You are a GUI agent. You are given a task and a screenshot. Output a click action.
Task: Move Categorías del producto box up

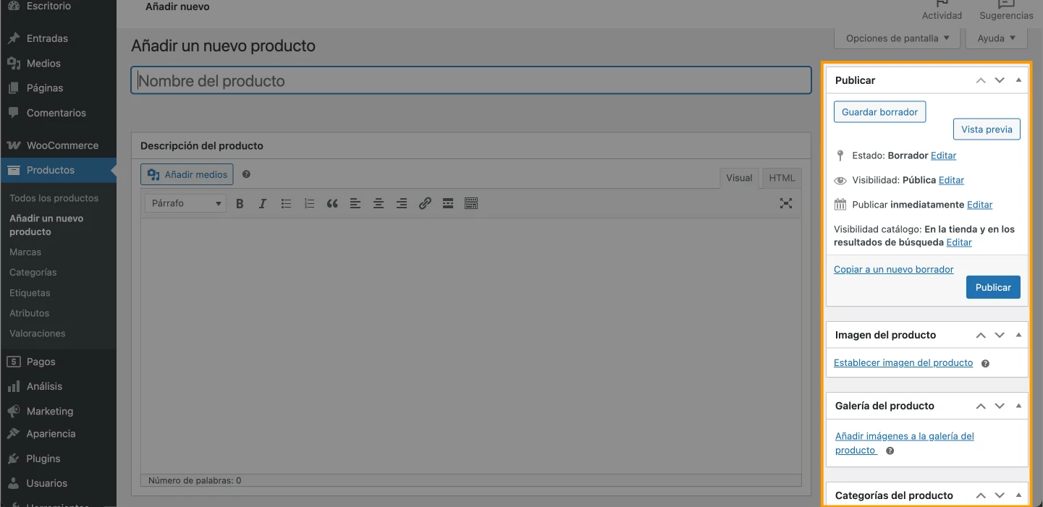[x=981, y=495]
